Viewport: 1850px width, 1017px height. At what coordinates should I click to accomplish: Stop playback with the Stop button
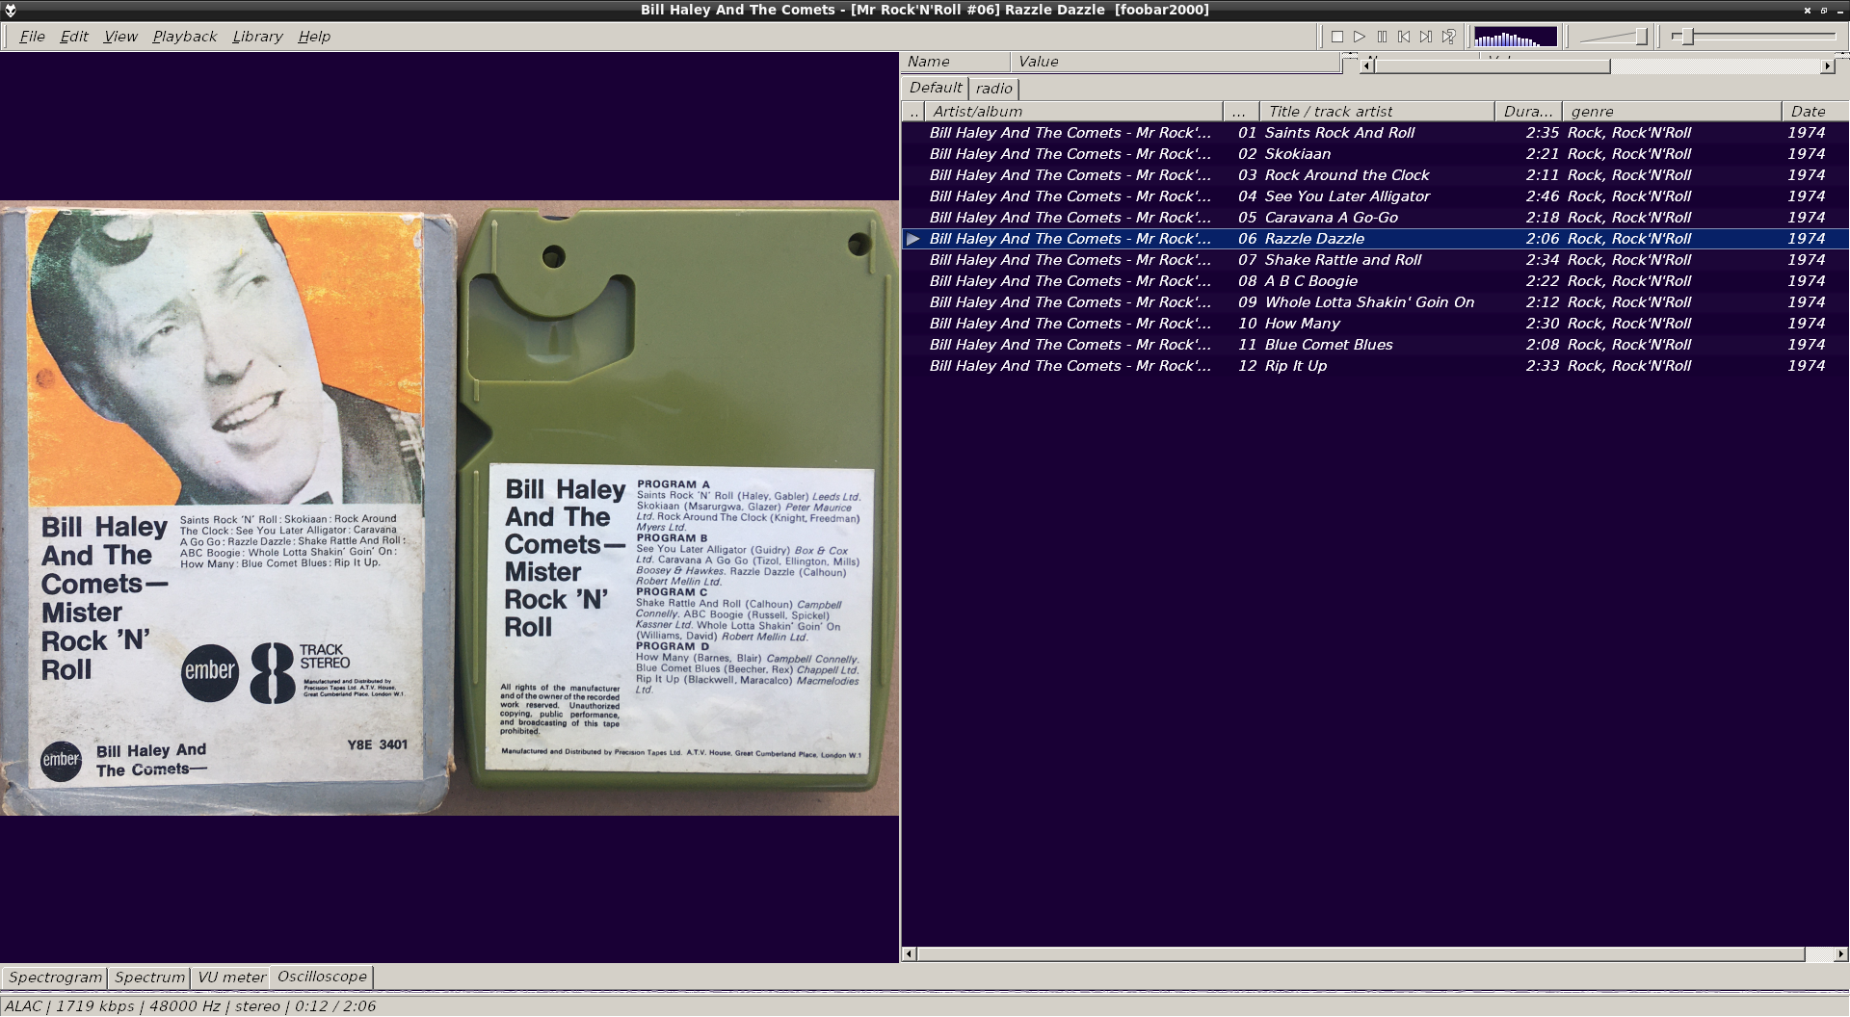click(x=1337, y=37)
